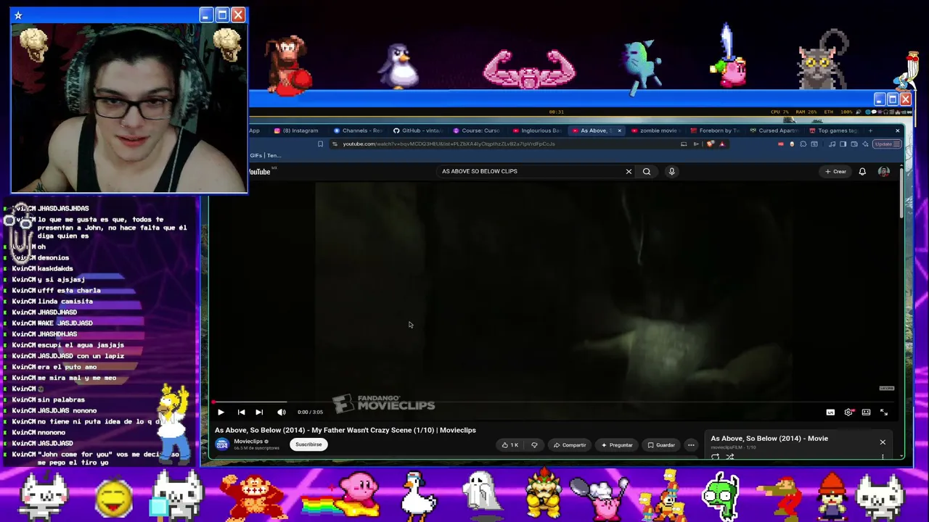The width and height of the screenshot is (929, 522).
Task: Click the site settings icon beside URL
Action: (335, 144)
